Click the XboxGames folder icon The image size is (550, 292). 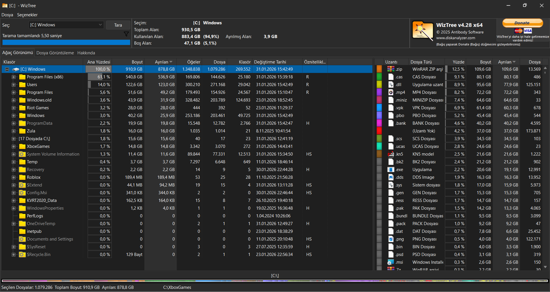(22, 146)
